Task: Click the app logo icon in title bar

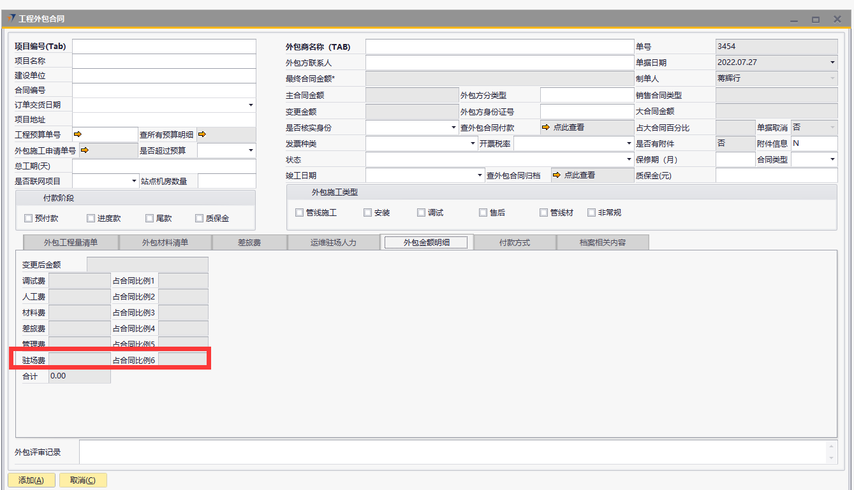Action: (x=11, y=19)
